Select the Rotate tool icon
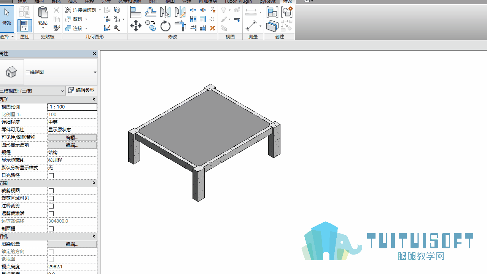Viewport: 487px width, 274px height. (x=166, y=26)
